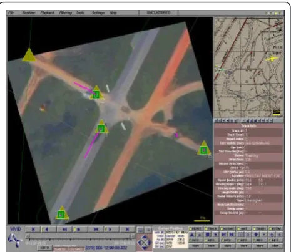Play the recording forward
291x252 pixels.
tap(111, 230)
